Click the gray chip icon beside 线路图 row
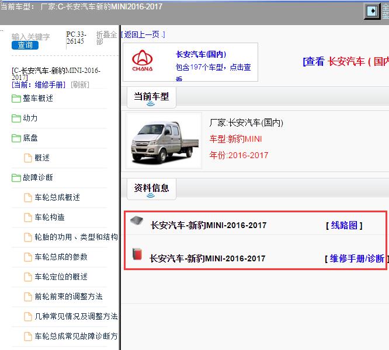The width and height of the screenshot is (389, 350). [137, 220]
